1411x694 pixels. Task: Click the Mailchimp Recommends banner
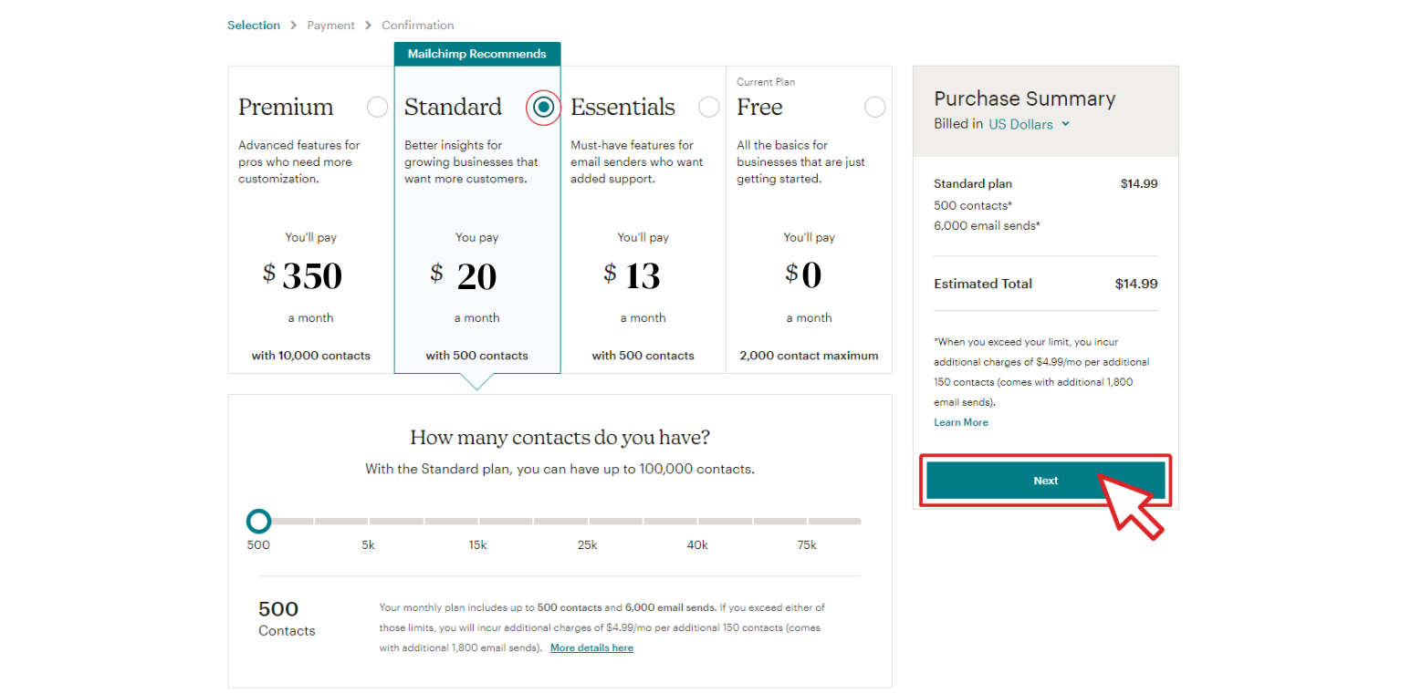click(x=477, y=54)
